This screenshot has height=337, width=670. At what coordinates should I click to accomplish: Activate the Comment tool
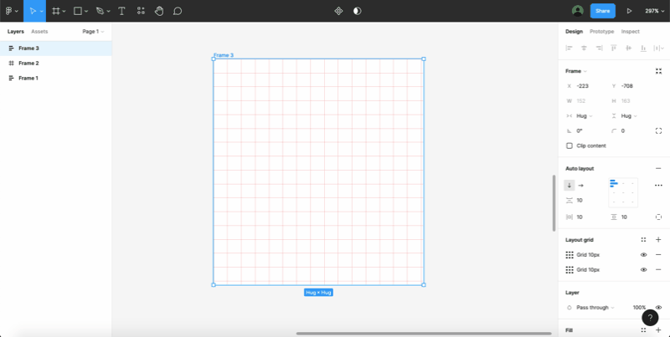pyautogui.click(x=178, y=11)
